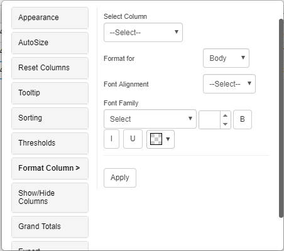Choose Reset Columns from side menu

pos(50,68)
